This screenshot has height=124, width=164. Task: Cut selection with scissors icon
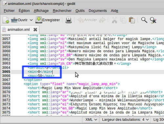114,20
